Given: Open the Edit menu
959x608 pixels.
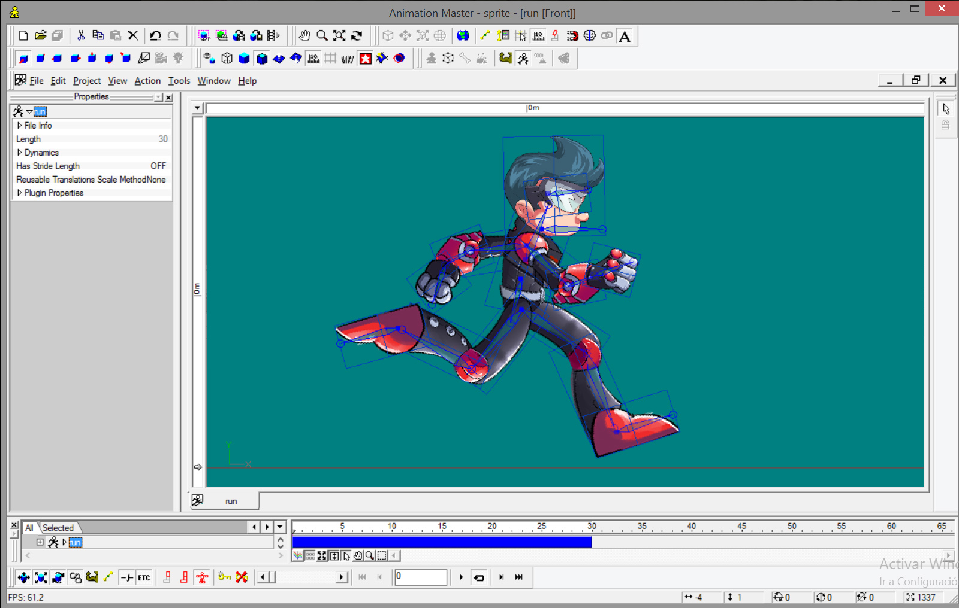Looking at the screenshot, I should [58, 81].
